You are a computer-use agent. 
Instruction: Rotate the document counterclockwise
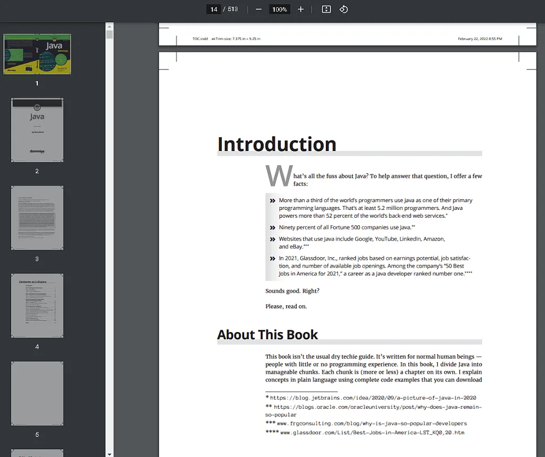[344, 9]
